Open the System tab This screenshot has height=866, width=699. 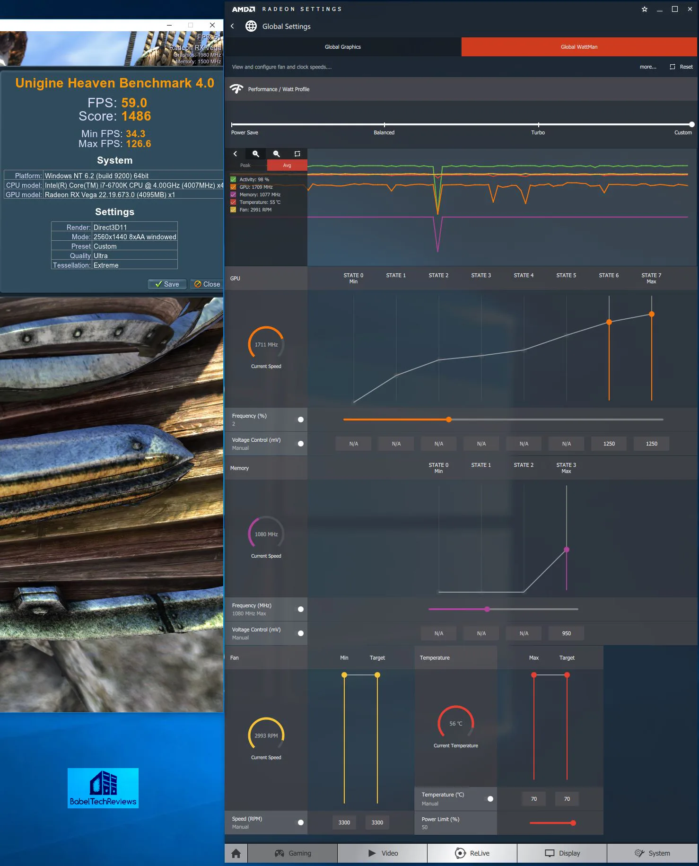tap(652, 853)
